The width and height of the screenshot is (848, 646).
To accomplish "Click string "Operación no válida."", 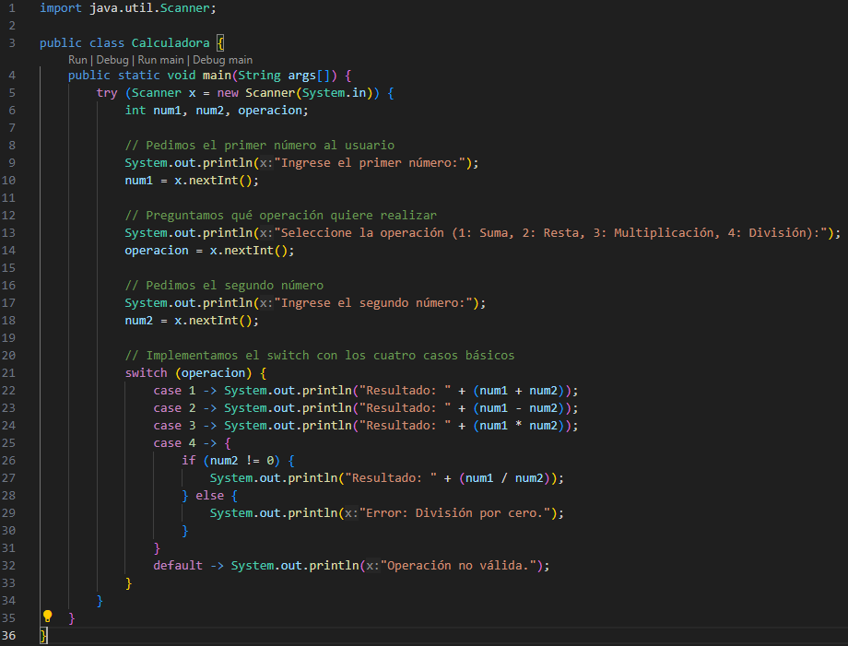I will coord(459,566).
